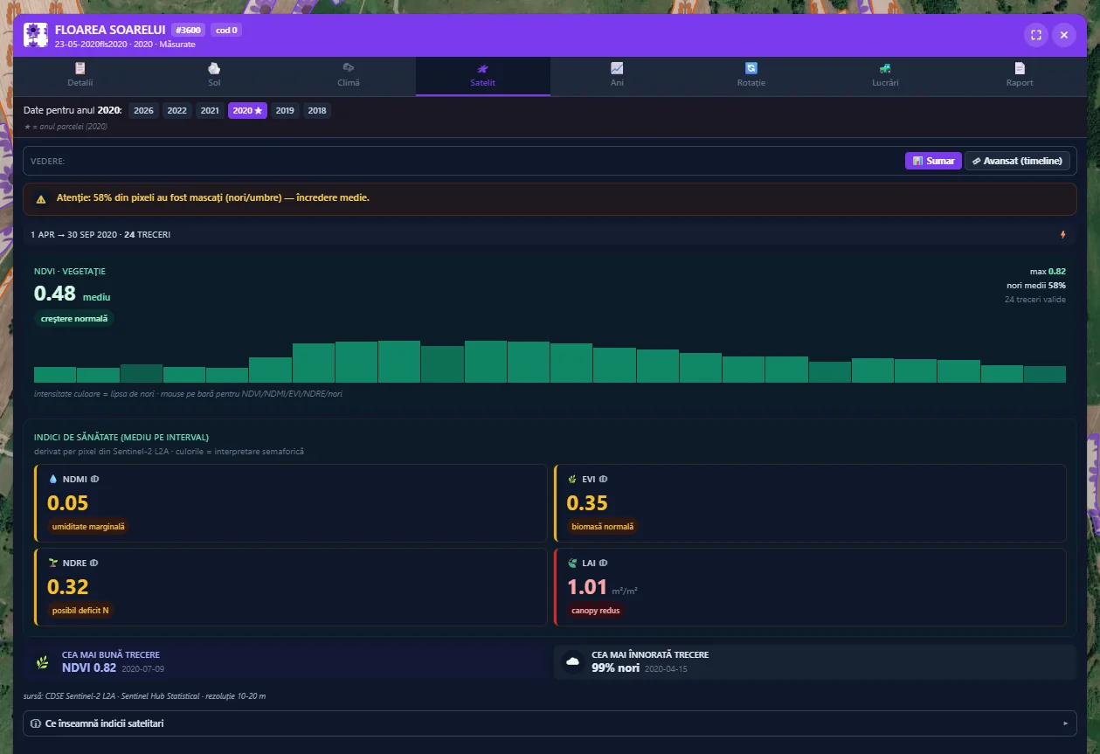The height and width of the screenshot is (754, 1100).
Task: Click the "umiditate marginală" label
Action: [89, 527]
